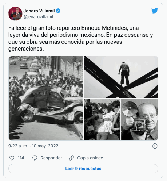Screen dimensions: 167x181
Task: Click the tweet text about Enrique Metinides
Action: coord(81,38)
